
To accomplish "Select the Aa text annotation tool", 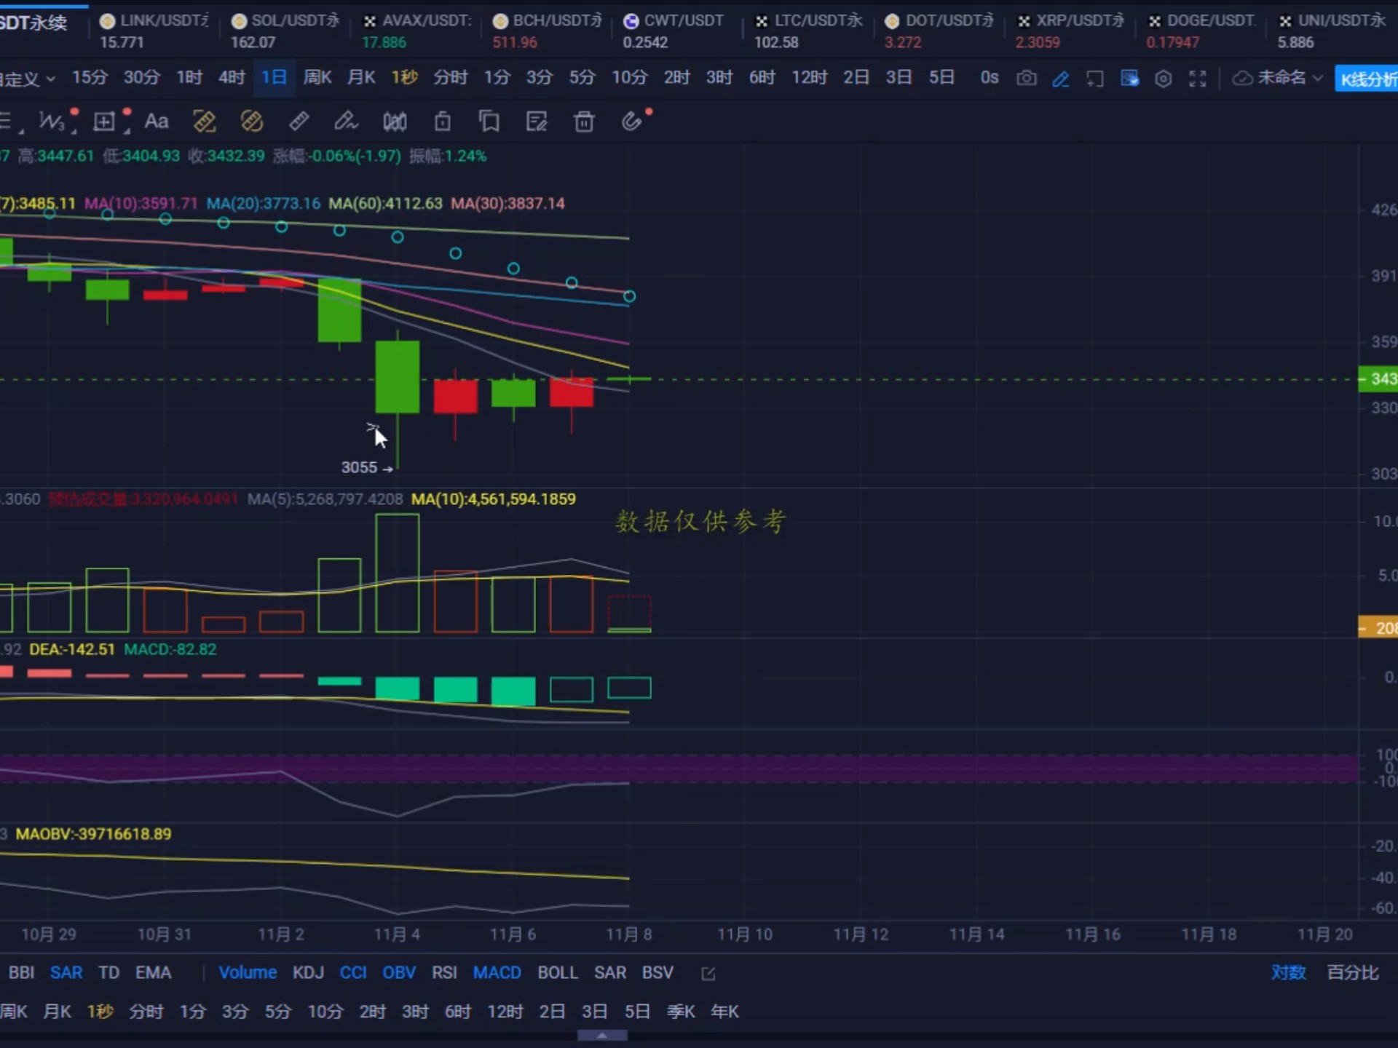I will point(157,122).
